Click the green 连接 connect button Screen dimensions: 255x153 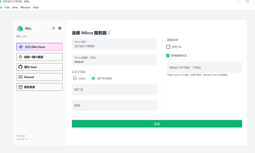tap(157, 124)
